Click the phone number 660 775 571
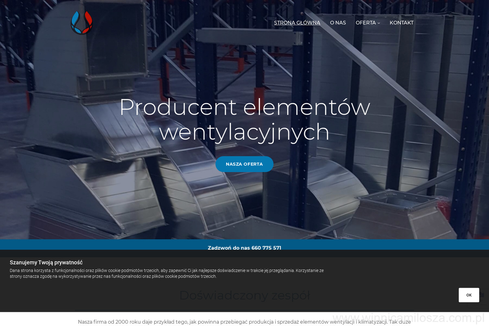Image resolution: width=489 pixels, height=326 pixels. (x=266, y=248)
